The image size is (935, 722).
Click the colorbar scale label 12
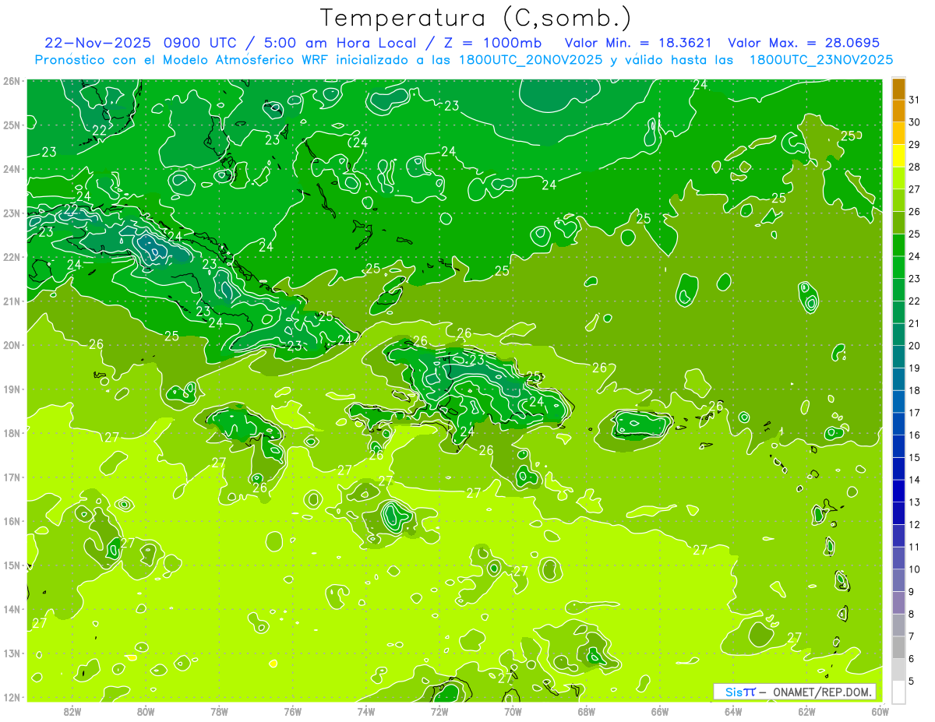click(x=915, y=524)
